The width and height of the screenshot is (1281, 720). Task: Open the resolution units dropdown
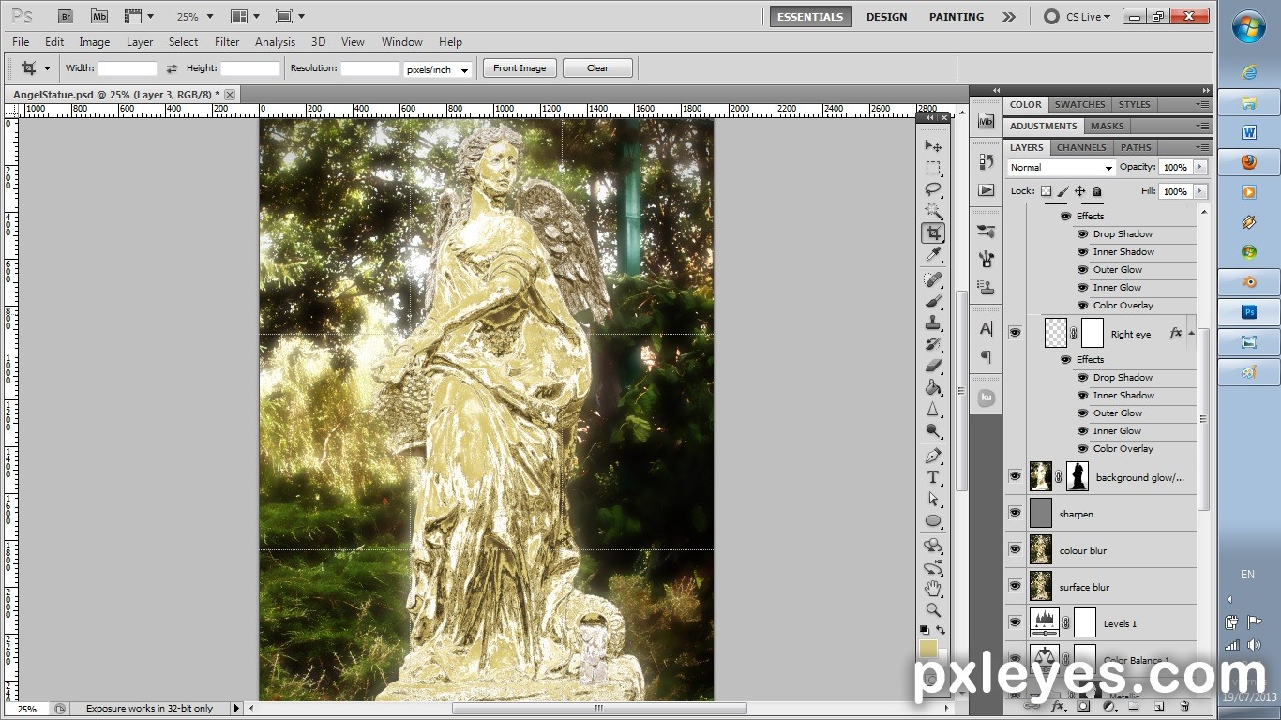pos(437,69)
